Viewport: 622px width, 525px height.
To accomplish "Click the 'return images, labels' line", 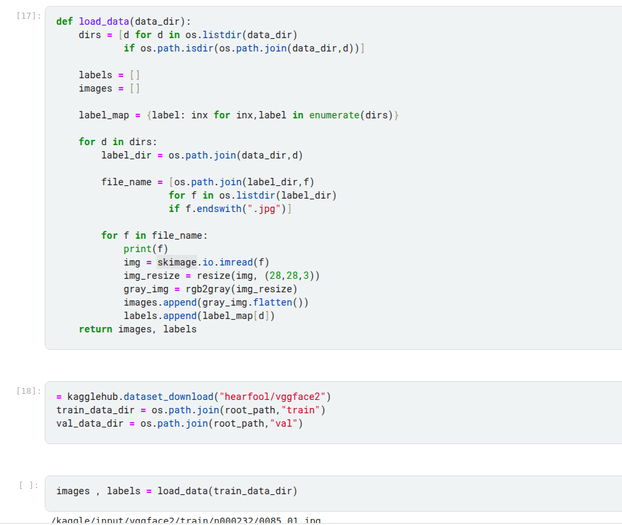I will coord(138,330).
